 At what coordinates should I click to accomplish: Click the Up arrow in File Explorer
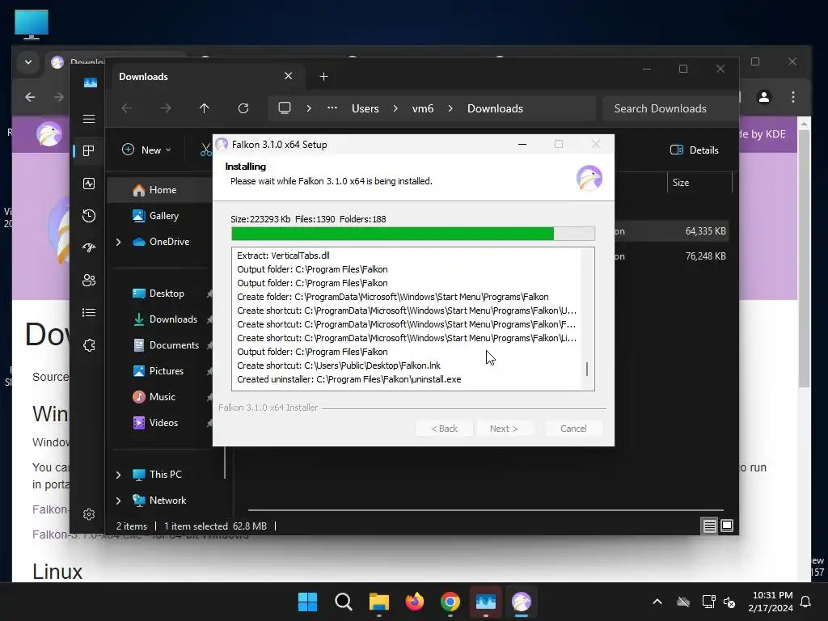[x=205, y=108]
